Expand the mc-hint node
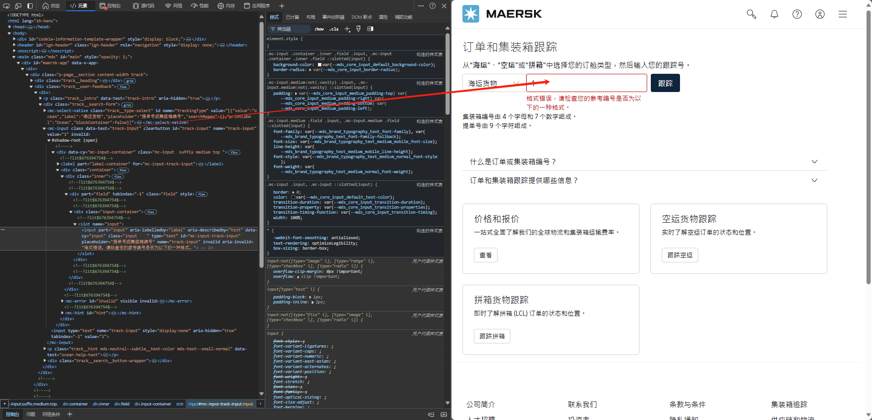 [62, 313]
